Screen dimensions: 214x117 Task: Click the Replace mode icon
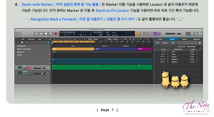[x=142, y=33]
